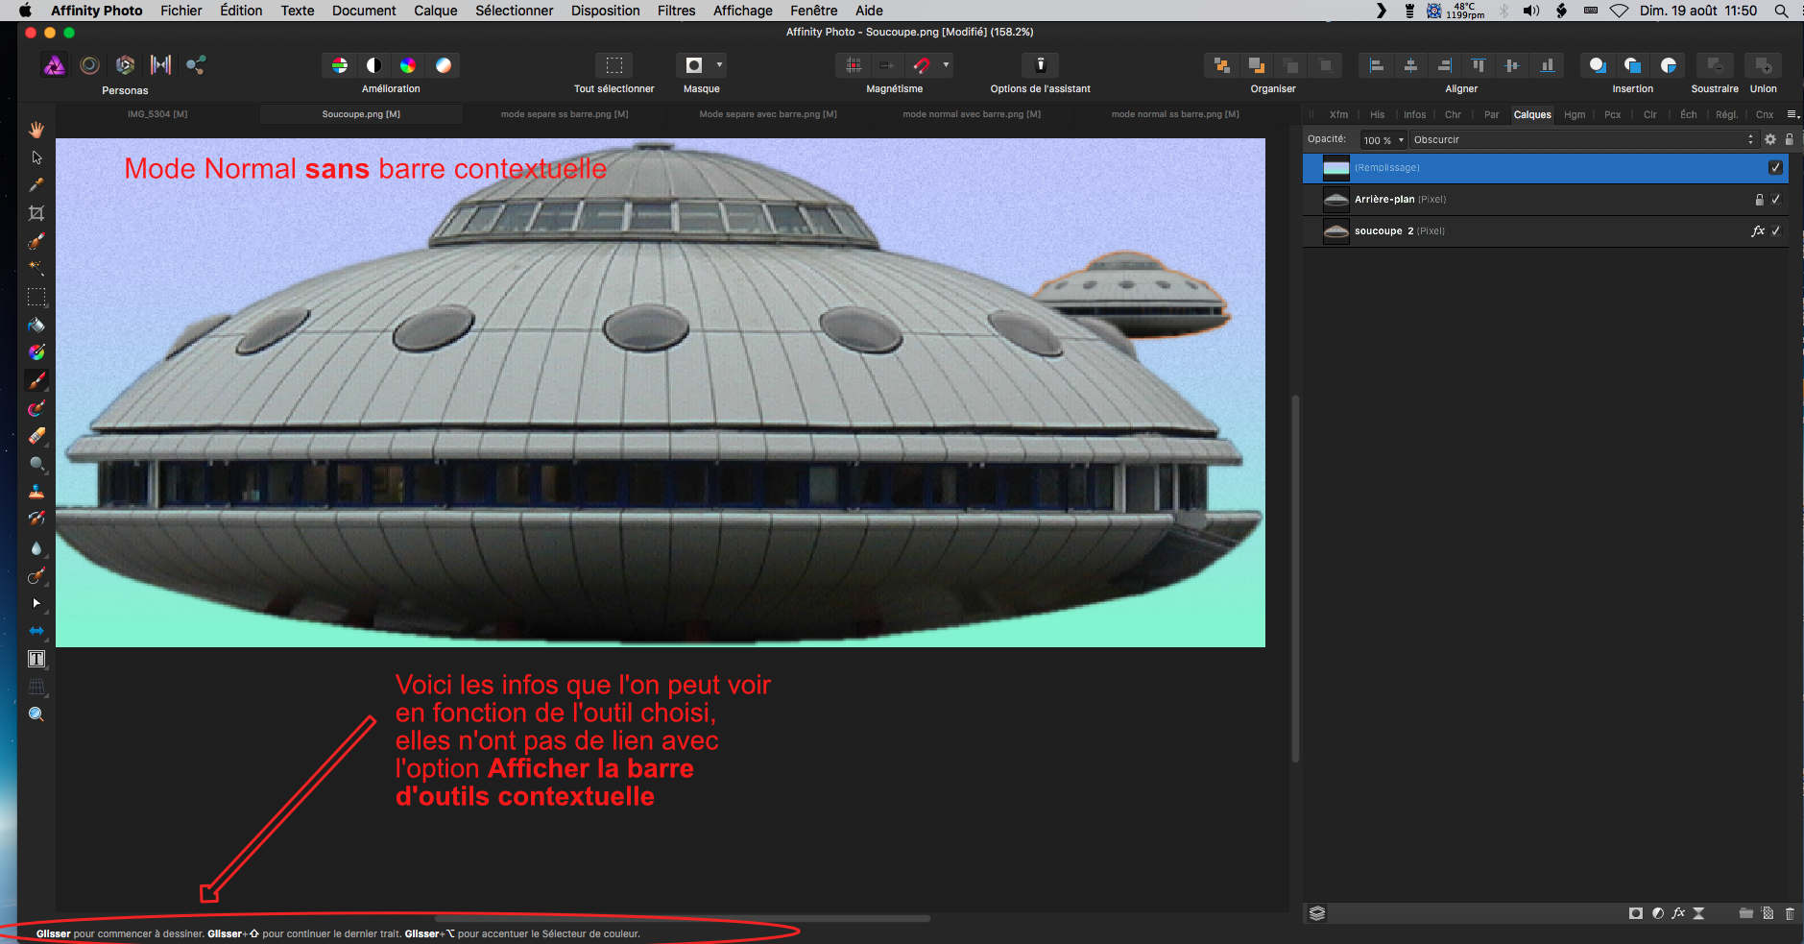Screen dimensions: 1804x944
Task: Pick the Color Picker eyedropper tool
Action: click(36, 184)
